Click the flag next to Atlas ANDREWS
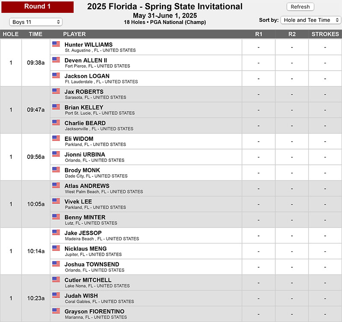The height and width of the screenshot is (322, 342). coord(56,185)
